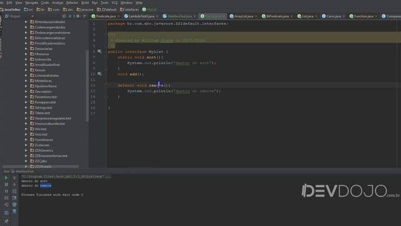Click the pin tab icon in Run panel

(x=6, y=221)
